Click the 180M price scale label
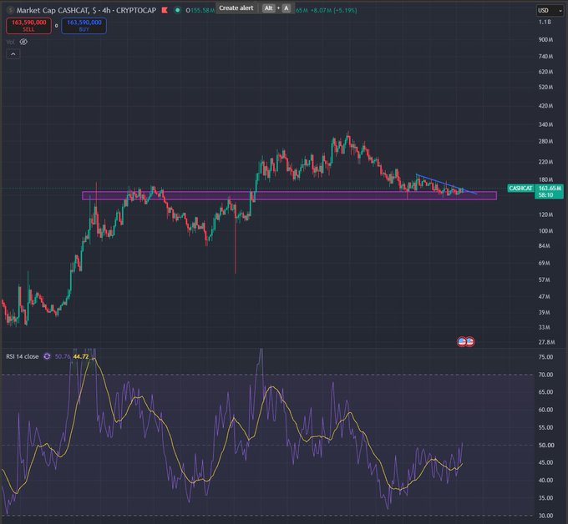Image resolution: width=568 pixels, height=524 pixels. click(x=545, y=179)
